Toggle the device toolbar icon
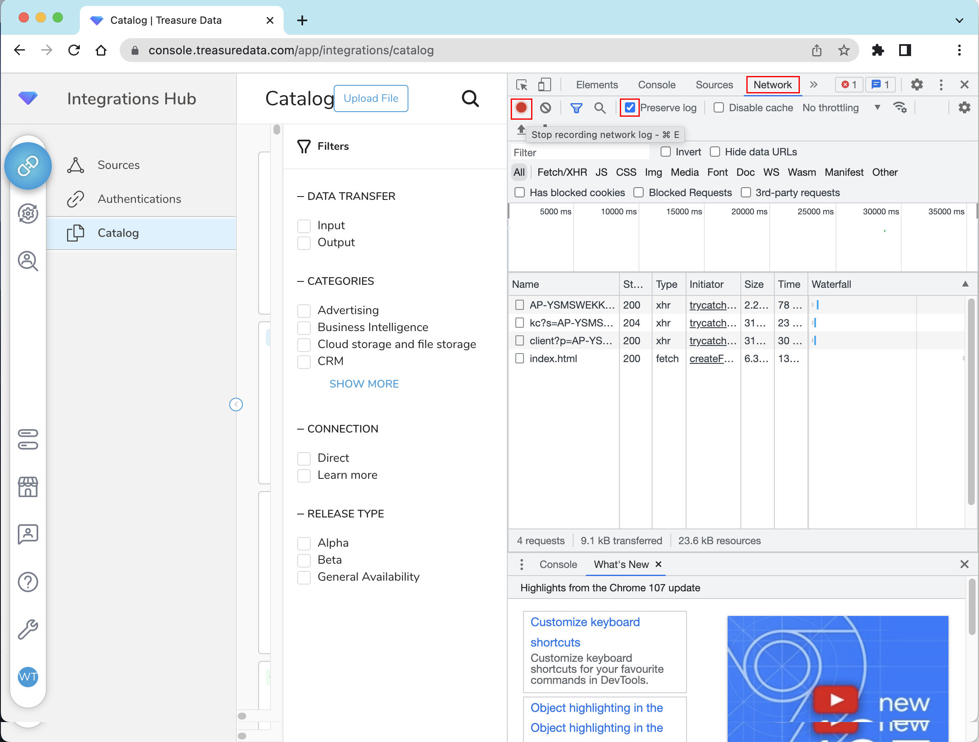This screenshot has height=742, width=979. click(544, 85)
